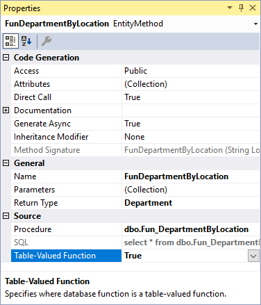Click the Method Signature value text
Image resolution: width=261 pixels, height=305 pixels.
click(x=192, y=150)
